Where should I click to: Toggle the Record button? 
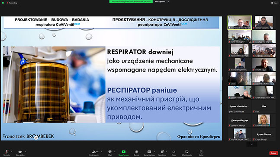click(x=137, y=153)
